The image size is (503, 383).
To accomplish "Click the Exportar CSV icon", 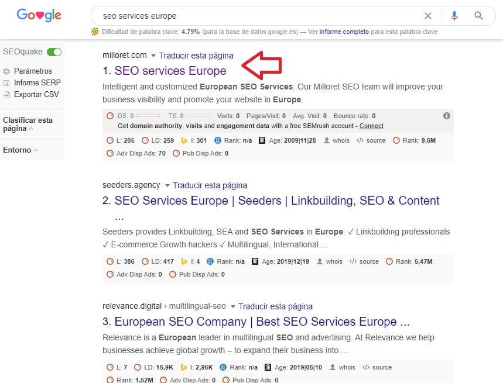I will (x=6, y=95).
